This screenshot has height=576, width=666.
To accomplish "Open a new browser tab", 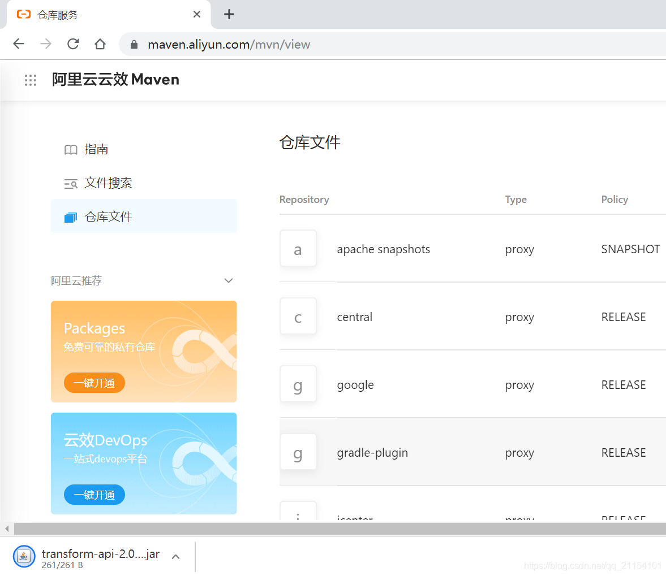I will click(x=229, y=15).
